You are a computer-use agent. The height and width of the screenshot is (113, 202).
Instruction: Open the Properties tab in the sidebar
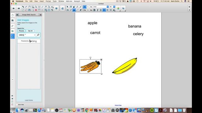13,31
